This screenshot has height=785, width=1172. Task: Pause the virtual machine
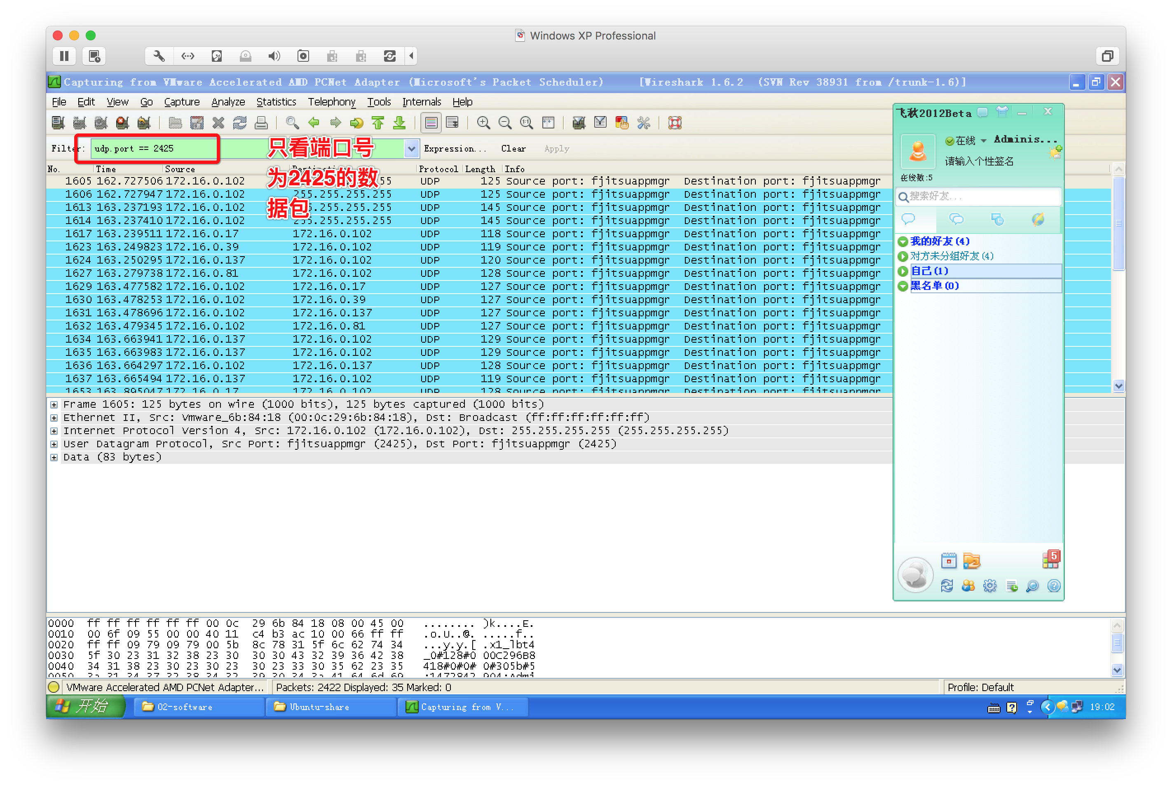click(x=64, y=56)
